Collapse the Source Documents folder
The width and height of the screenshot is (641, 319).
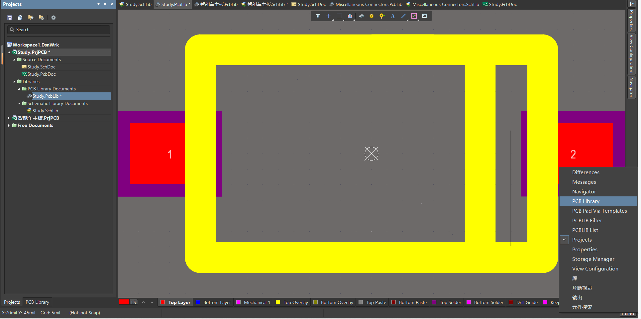click(14, 60)
